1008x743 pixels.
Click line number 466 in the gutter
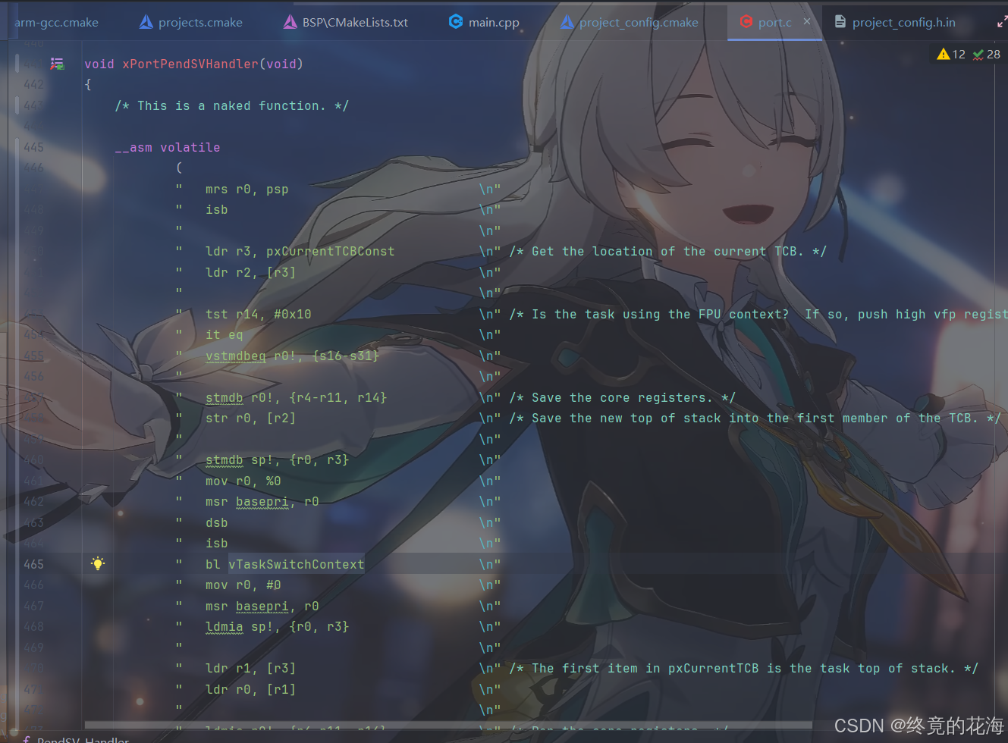pos(34,585)
